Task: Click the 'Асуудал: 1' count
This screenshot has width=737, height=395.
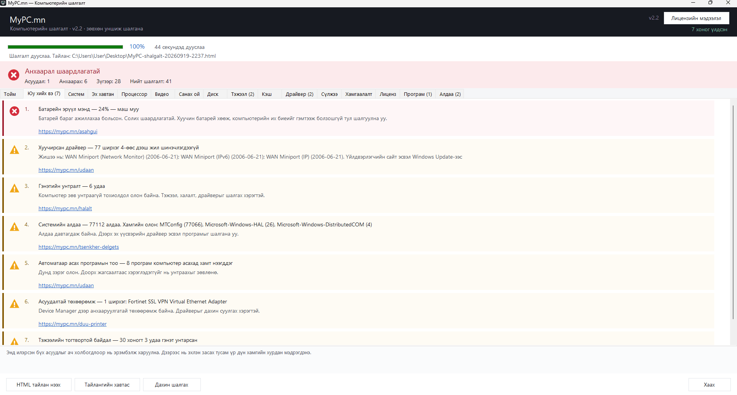Action: tap(37, 81)
